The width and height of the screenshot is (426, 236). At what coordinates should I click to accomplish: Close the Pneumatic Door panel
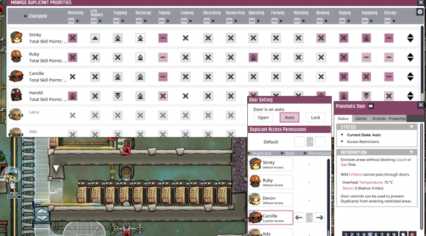pos(420,105)
